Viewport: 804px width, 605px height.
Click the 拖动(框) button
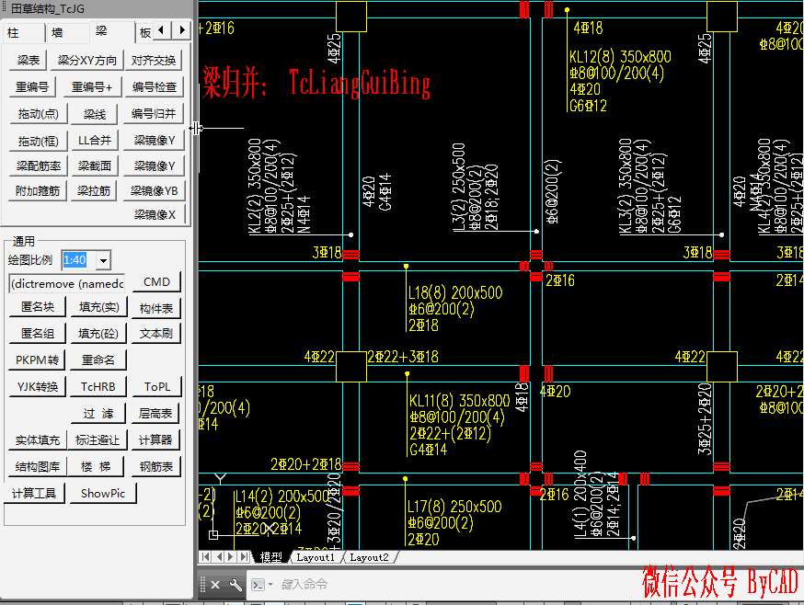point(39,141)
